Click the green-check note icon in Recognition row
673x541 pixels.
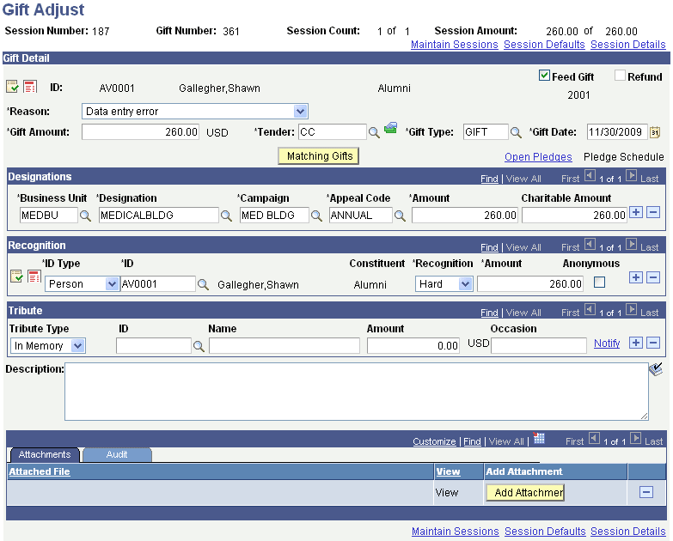[x=16, y=276]
